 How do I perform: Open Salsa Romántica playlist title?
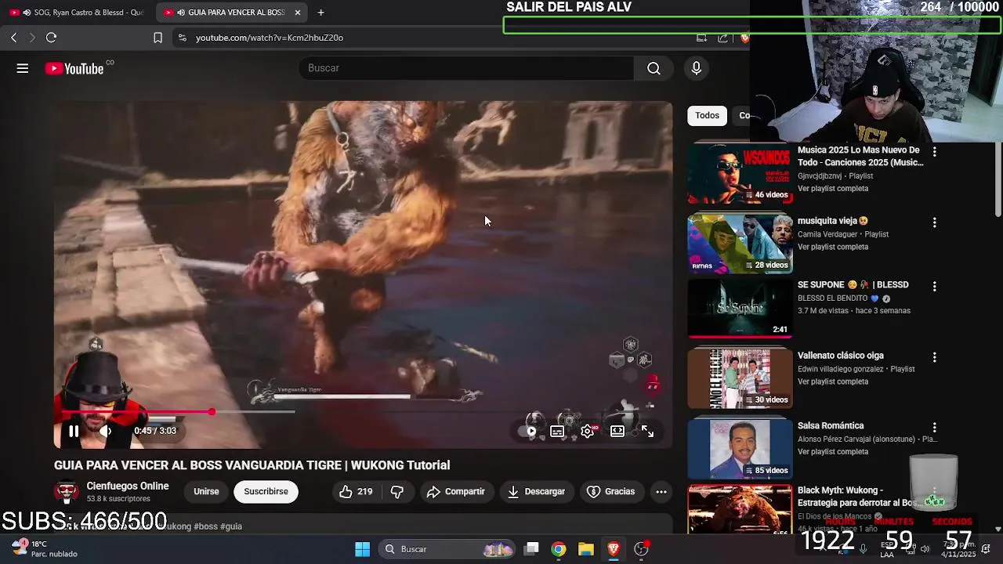[x=831, y=426]
